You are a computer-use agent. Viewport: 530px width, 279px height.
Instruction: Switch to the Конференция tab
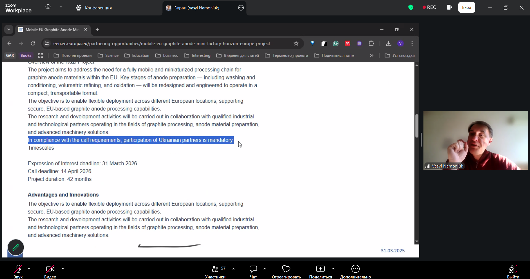click(94, 8)
